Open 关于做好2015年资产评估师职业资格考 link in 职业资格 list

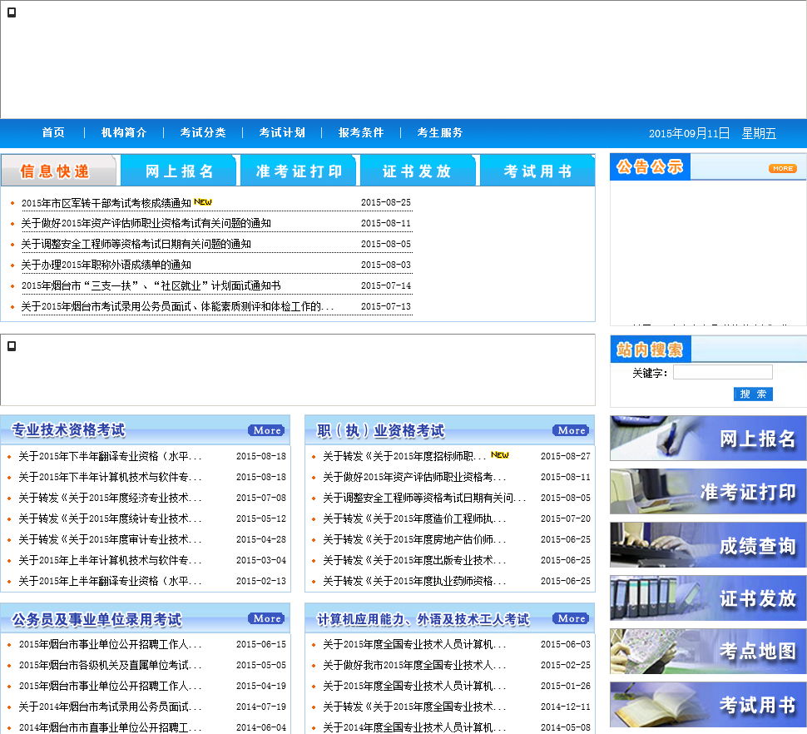point(414,477)
